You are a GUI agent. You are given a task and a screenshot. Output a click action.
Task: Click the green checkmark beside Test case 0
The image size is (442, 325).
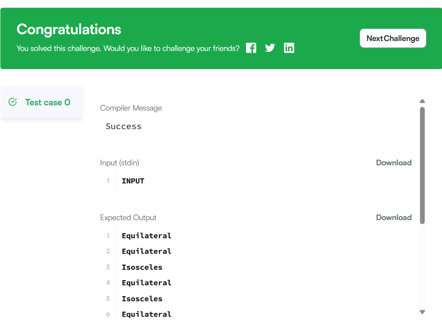[13, 102]
